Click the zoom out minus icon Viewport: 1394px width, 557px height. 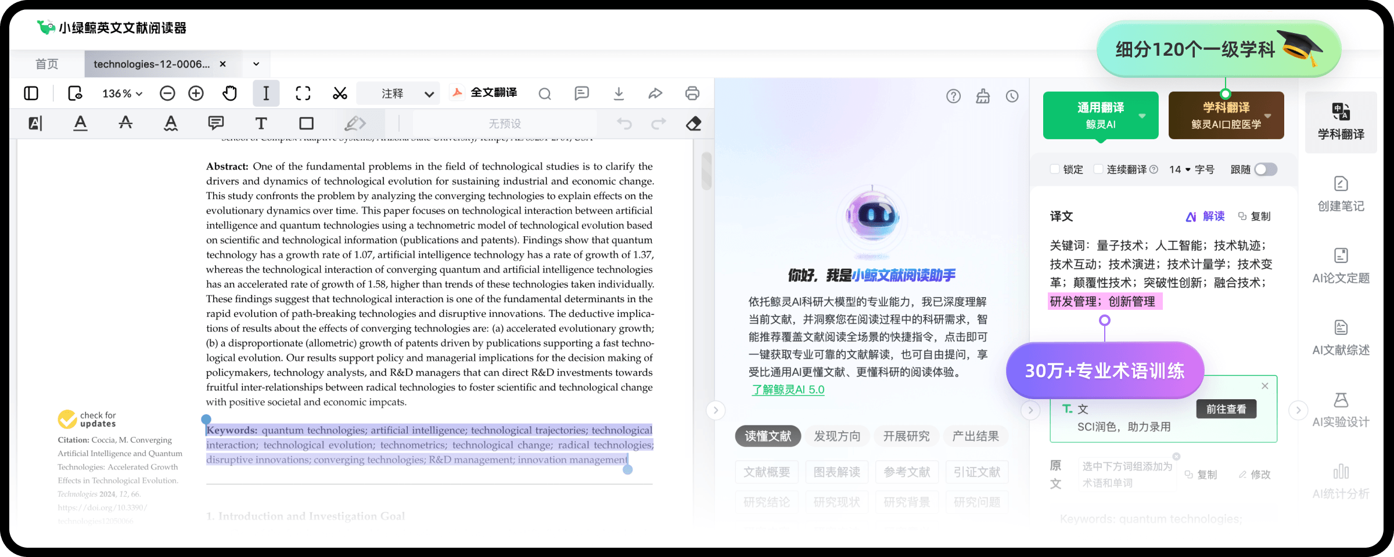pyautogui.click(x=167, y=93)
